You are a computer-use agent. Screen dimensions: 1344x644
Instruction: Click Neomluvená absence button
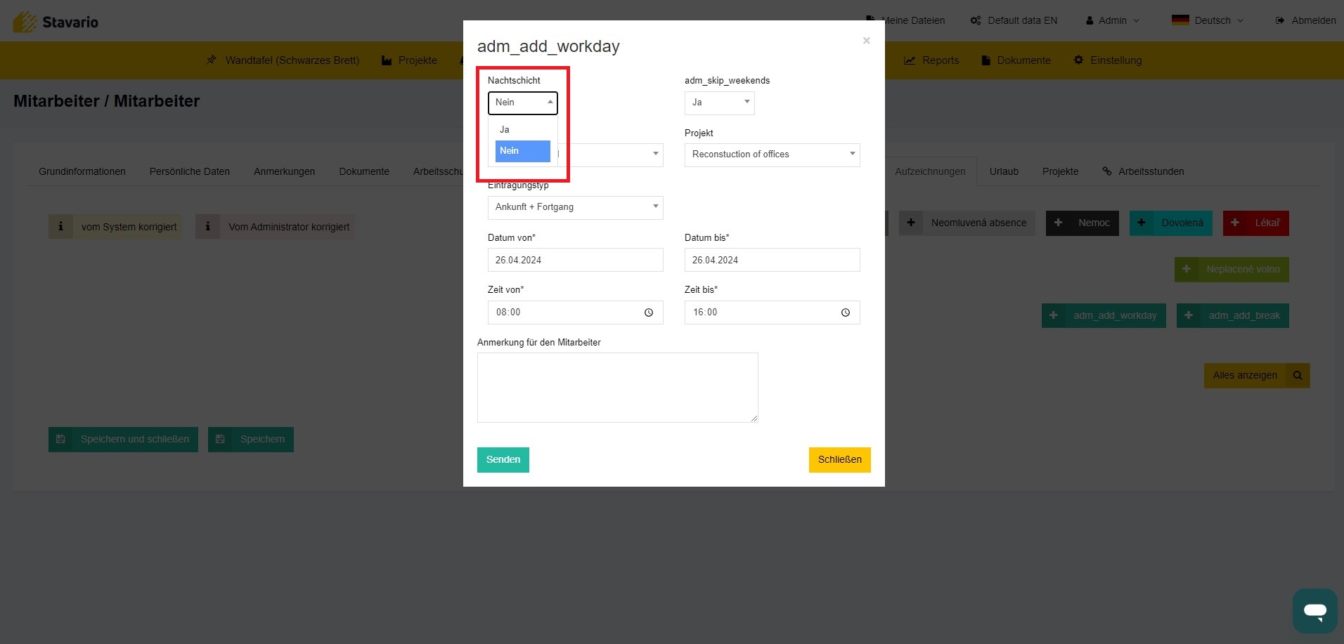pos(967,223)
